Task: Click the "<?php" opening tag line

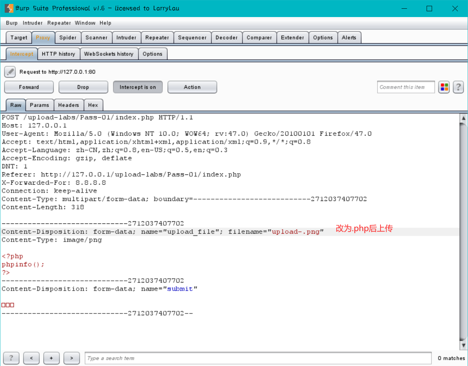Action: click(x=12, y=256)
